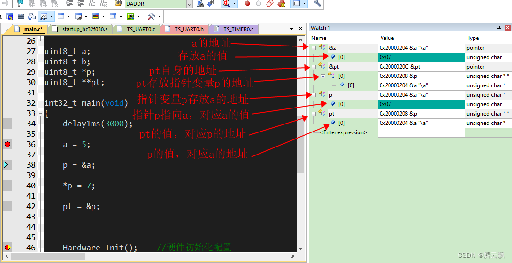
Task: Open the Analysis Windows icon
Action: click(96, 16)
